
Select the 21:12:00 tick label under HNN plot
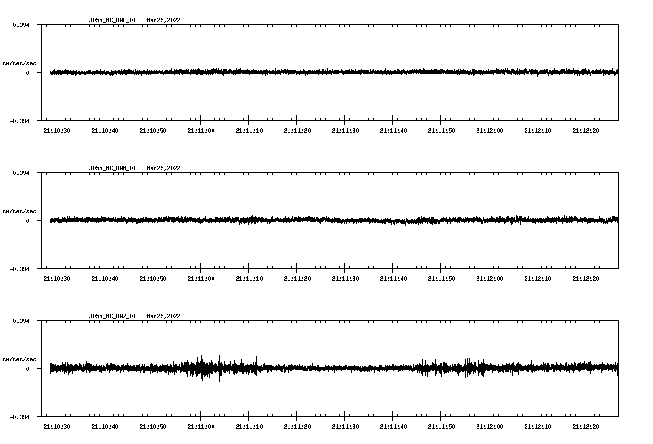[x=490, y=279]
